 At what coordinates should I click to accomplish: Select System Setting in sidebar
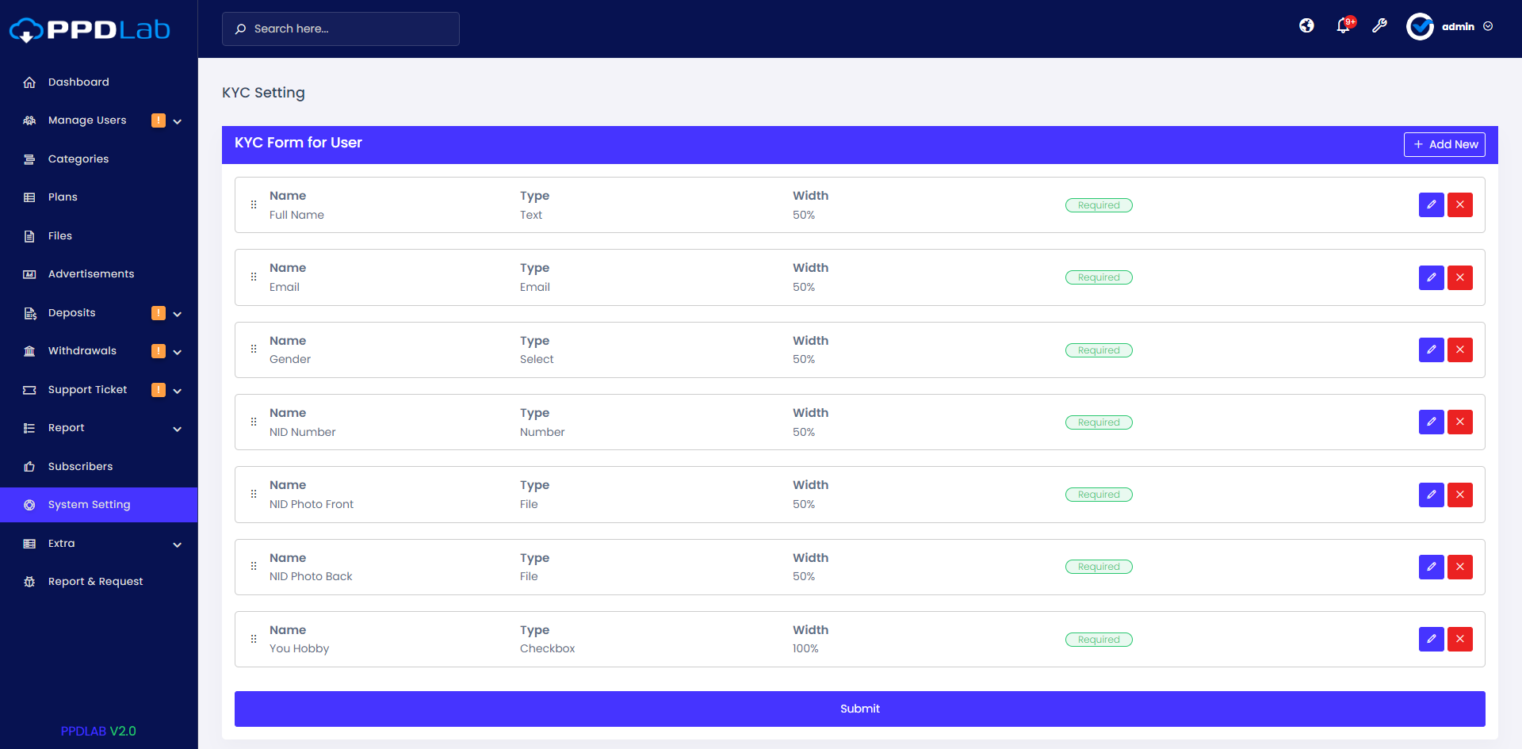99,505
